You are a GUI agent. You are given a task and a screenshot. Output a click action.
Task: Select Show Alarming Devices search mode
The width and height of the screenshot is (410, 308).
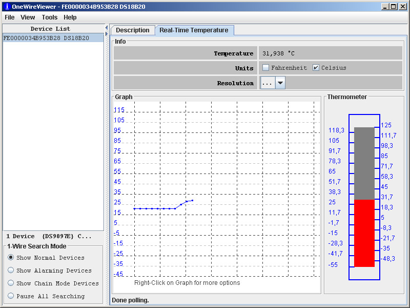11,271
